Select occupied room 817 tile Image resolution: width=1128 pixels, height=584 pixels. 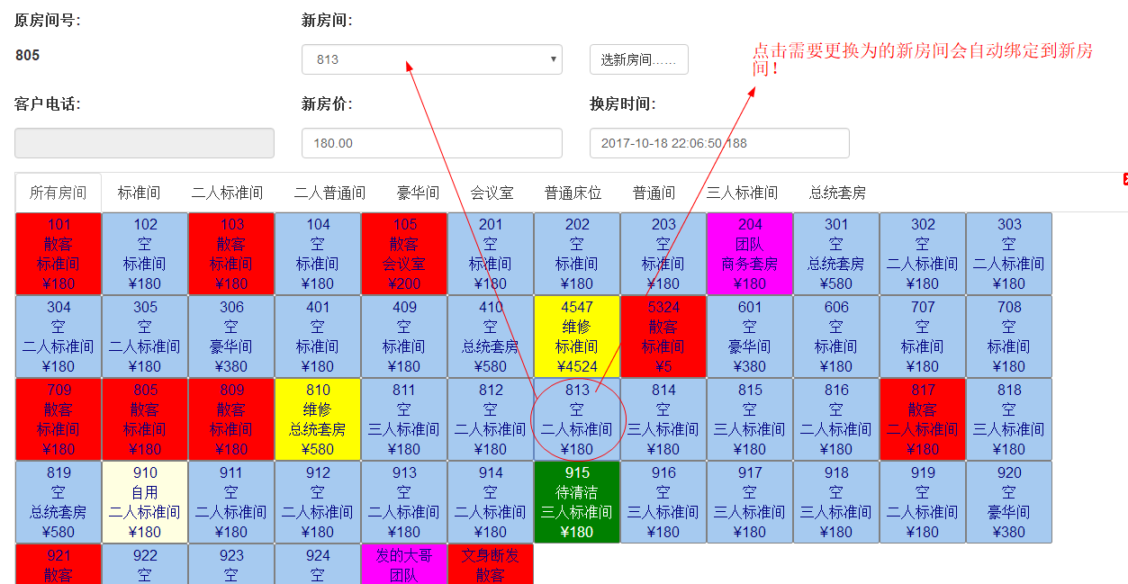923,419
